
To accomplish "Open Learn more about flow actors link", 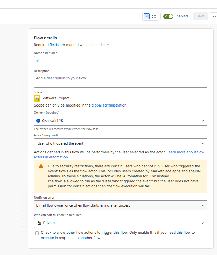I will (x=119, y=155).
